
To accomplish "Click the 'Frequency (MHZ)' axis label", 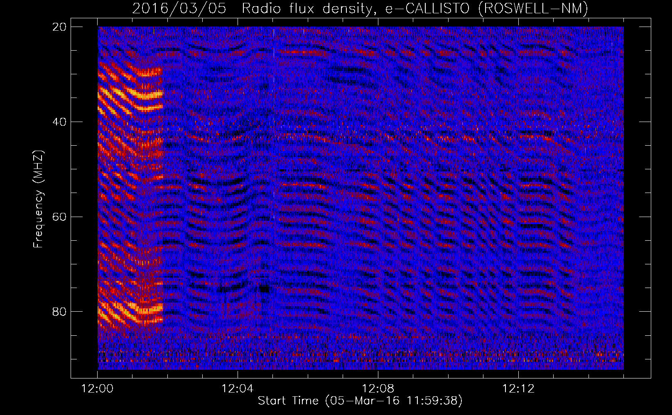I will [38, 199].
